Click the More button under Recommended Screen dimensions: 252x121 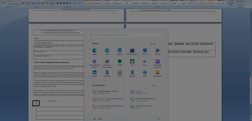pyautogui.click(x=155, y=85)
